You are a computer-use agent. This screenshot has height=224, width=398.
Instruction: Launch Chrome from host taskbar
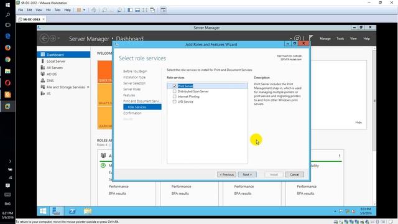(7, 60)
